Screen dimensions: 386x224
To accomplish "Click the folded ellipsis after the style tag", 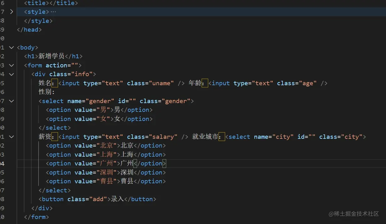I will (x=53, y=12).
